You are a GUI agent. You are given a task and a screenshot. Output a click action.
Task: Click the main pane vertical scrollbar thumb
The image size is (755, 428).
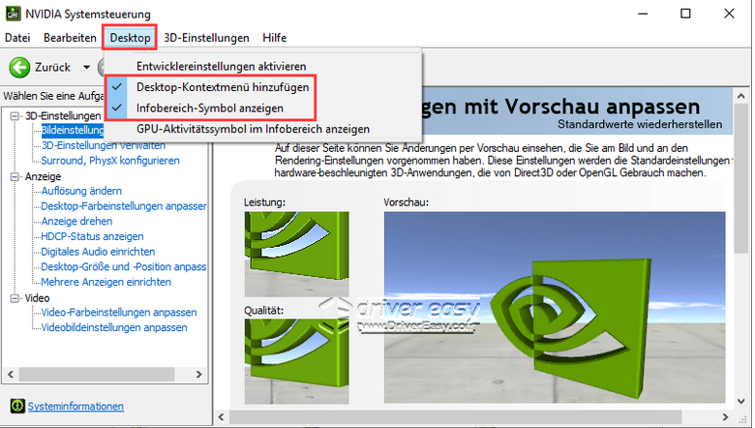coord(741,178)
